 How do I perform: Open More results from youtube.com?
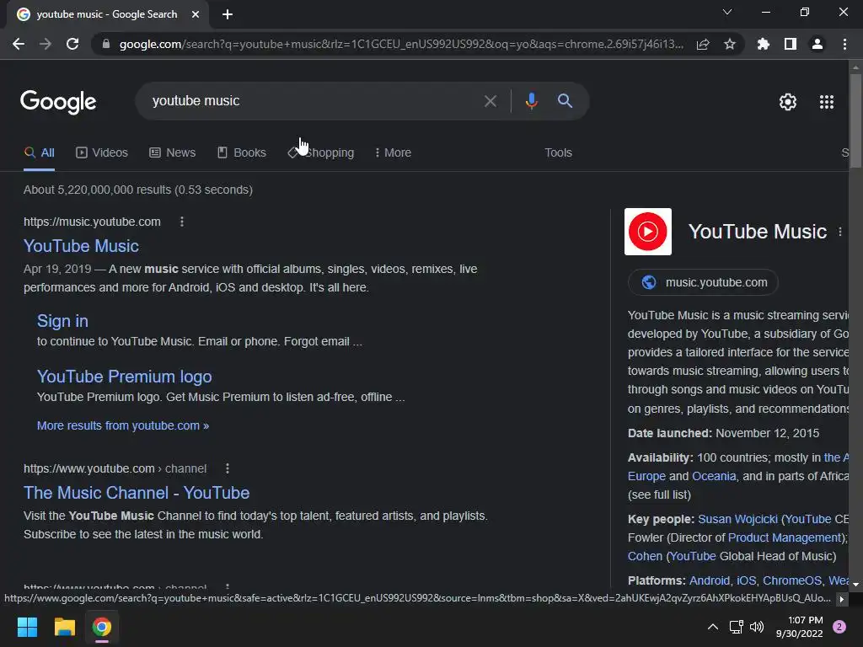coord(123,425)
